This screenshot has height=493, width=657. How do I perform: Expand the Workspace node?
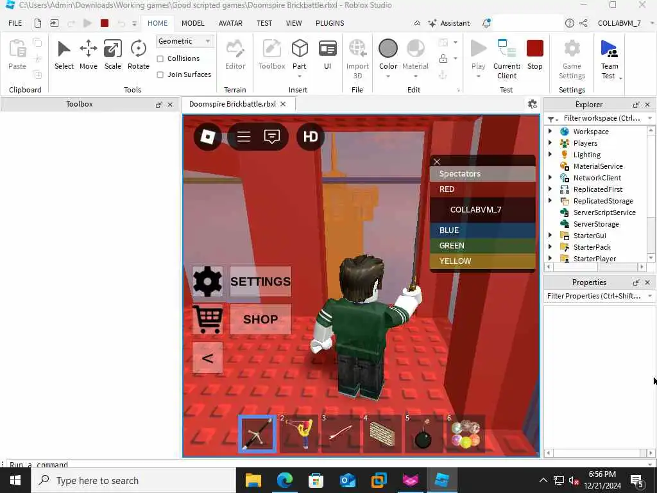point(550,131)
